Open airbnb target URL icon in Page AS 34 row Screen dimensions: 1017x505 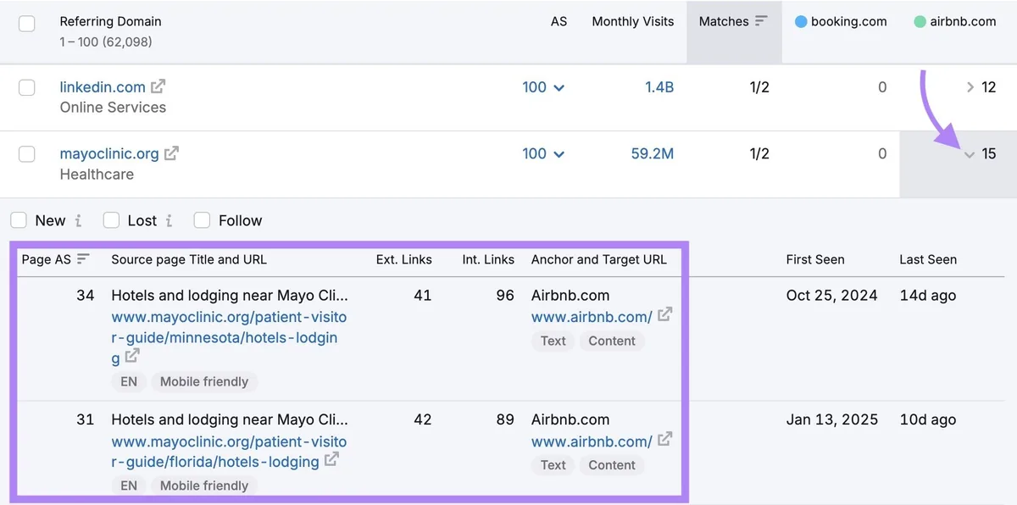point(665,315)
